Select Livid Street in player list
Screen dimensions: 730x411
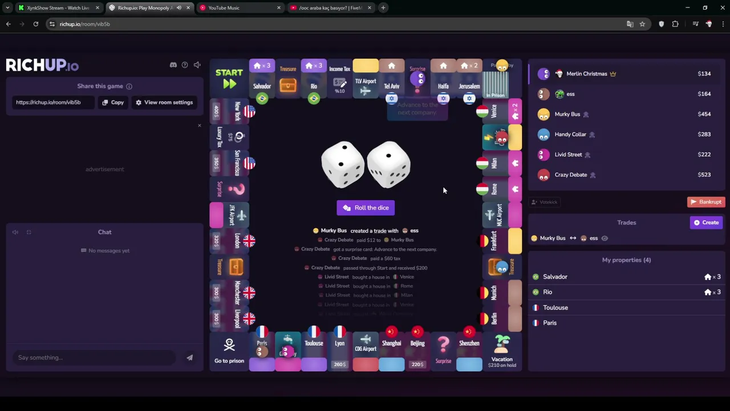[x=626, y=155]
